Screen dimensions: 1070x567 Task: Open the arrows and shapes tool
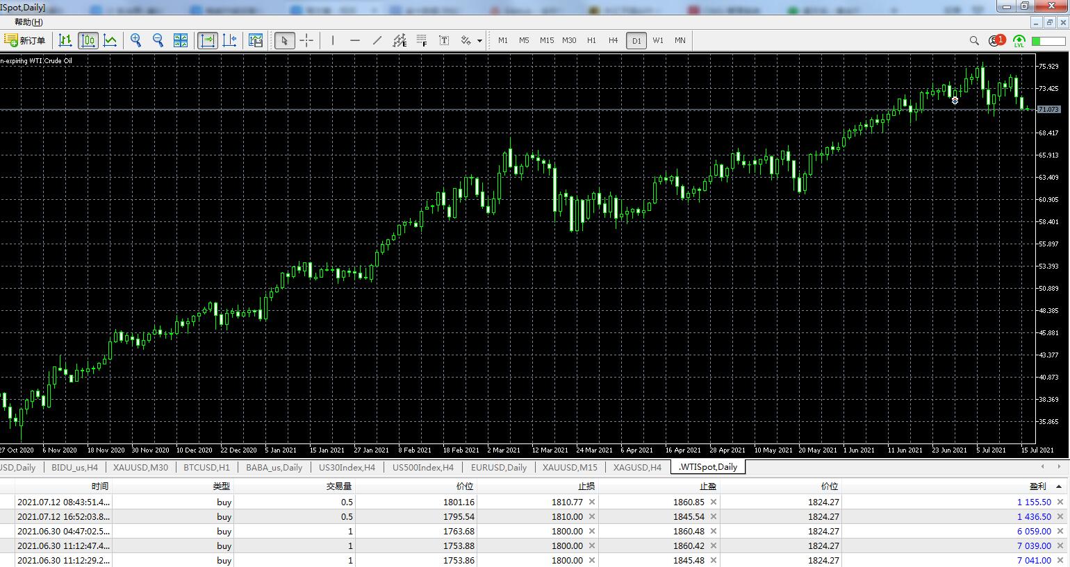pos(466,40)
